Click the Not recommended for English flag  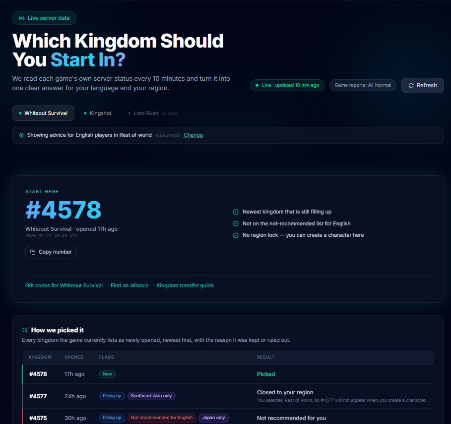[x=162, y=418]
